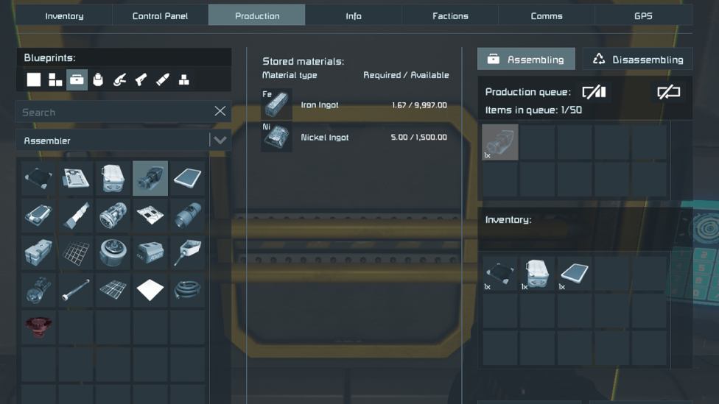Queue the Metal Grid blueprint
The width and height of the screenshot is (719, 404).
[x=76, y=252]
